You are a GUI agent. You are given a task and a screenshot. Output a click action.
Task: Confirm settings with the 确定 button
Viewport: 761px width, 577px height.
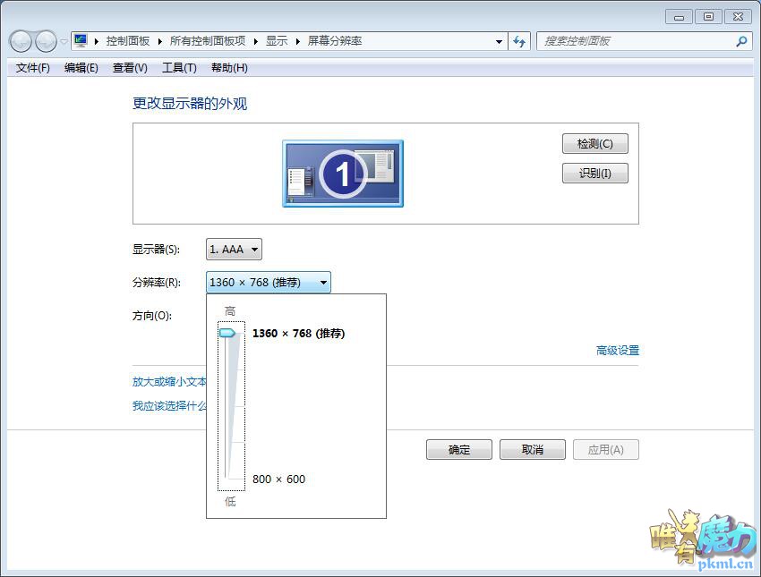(x=459, y=449)
